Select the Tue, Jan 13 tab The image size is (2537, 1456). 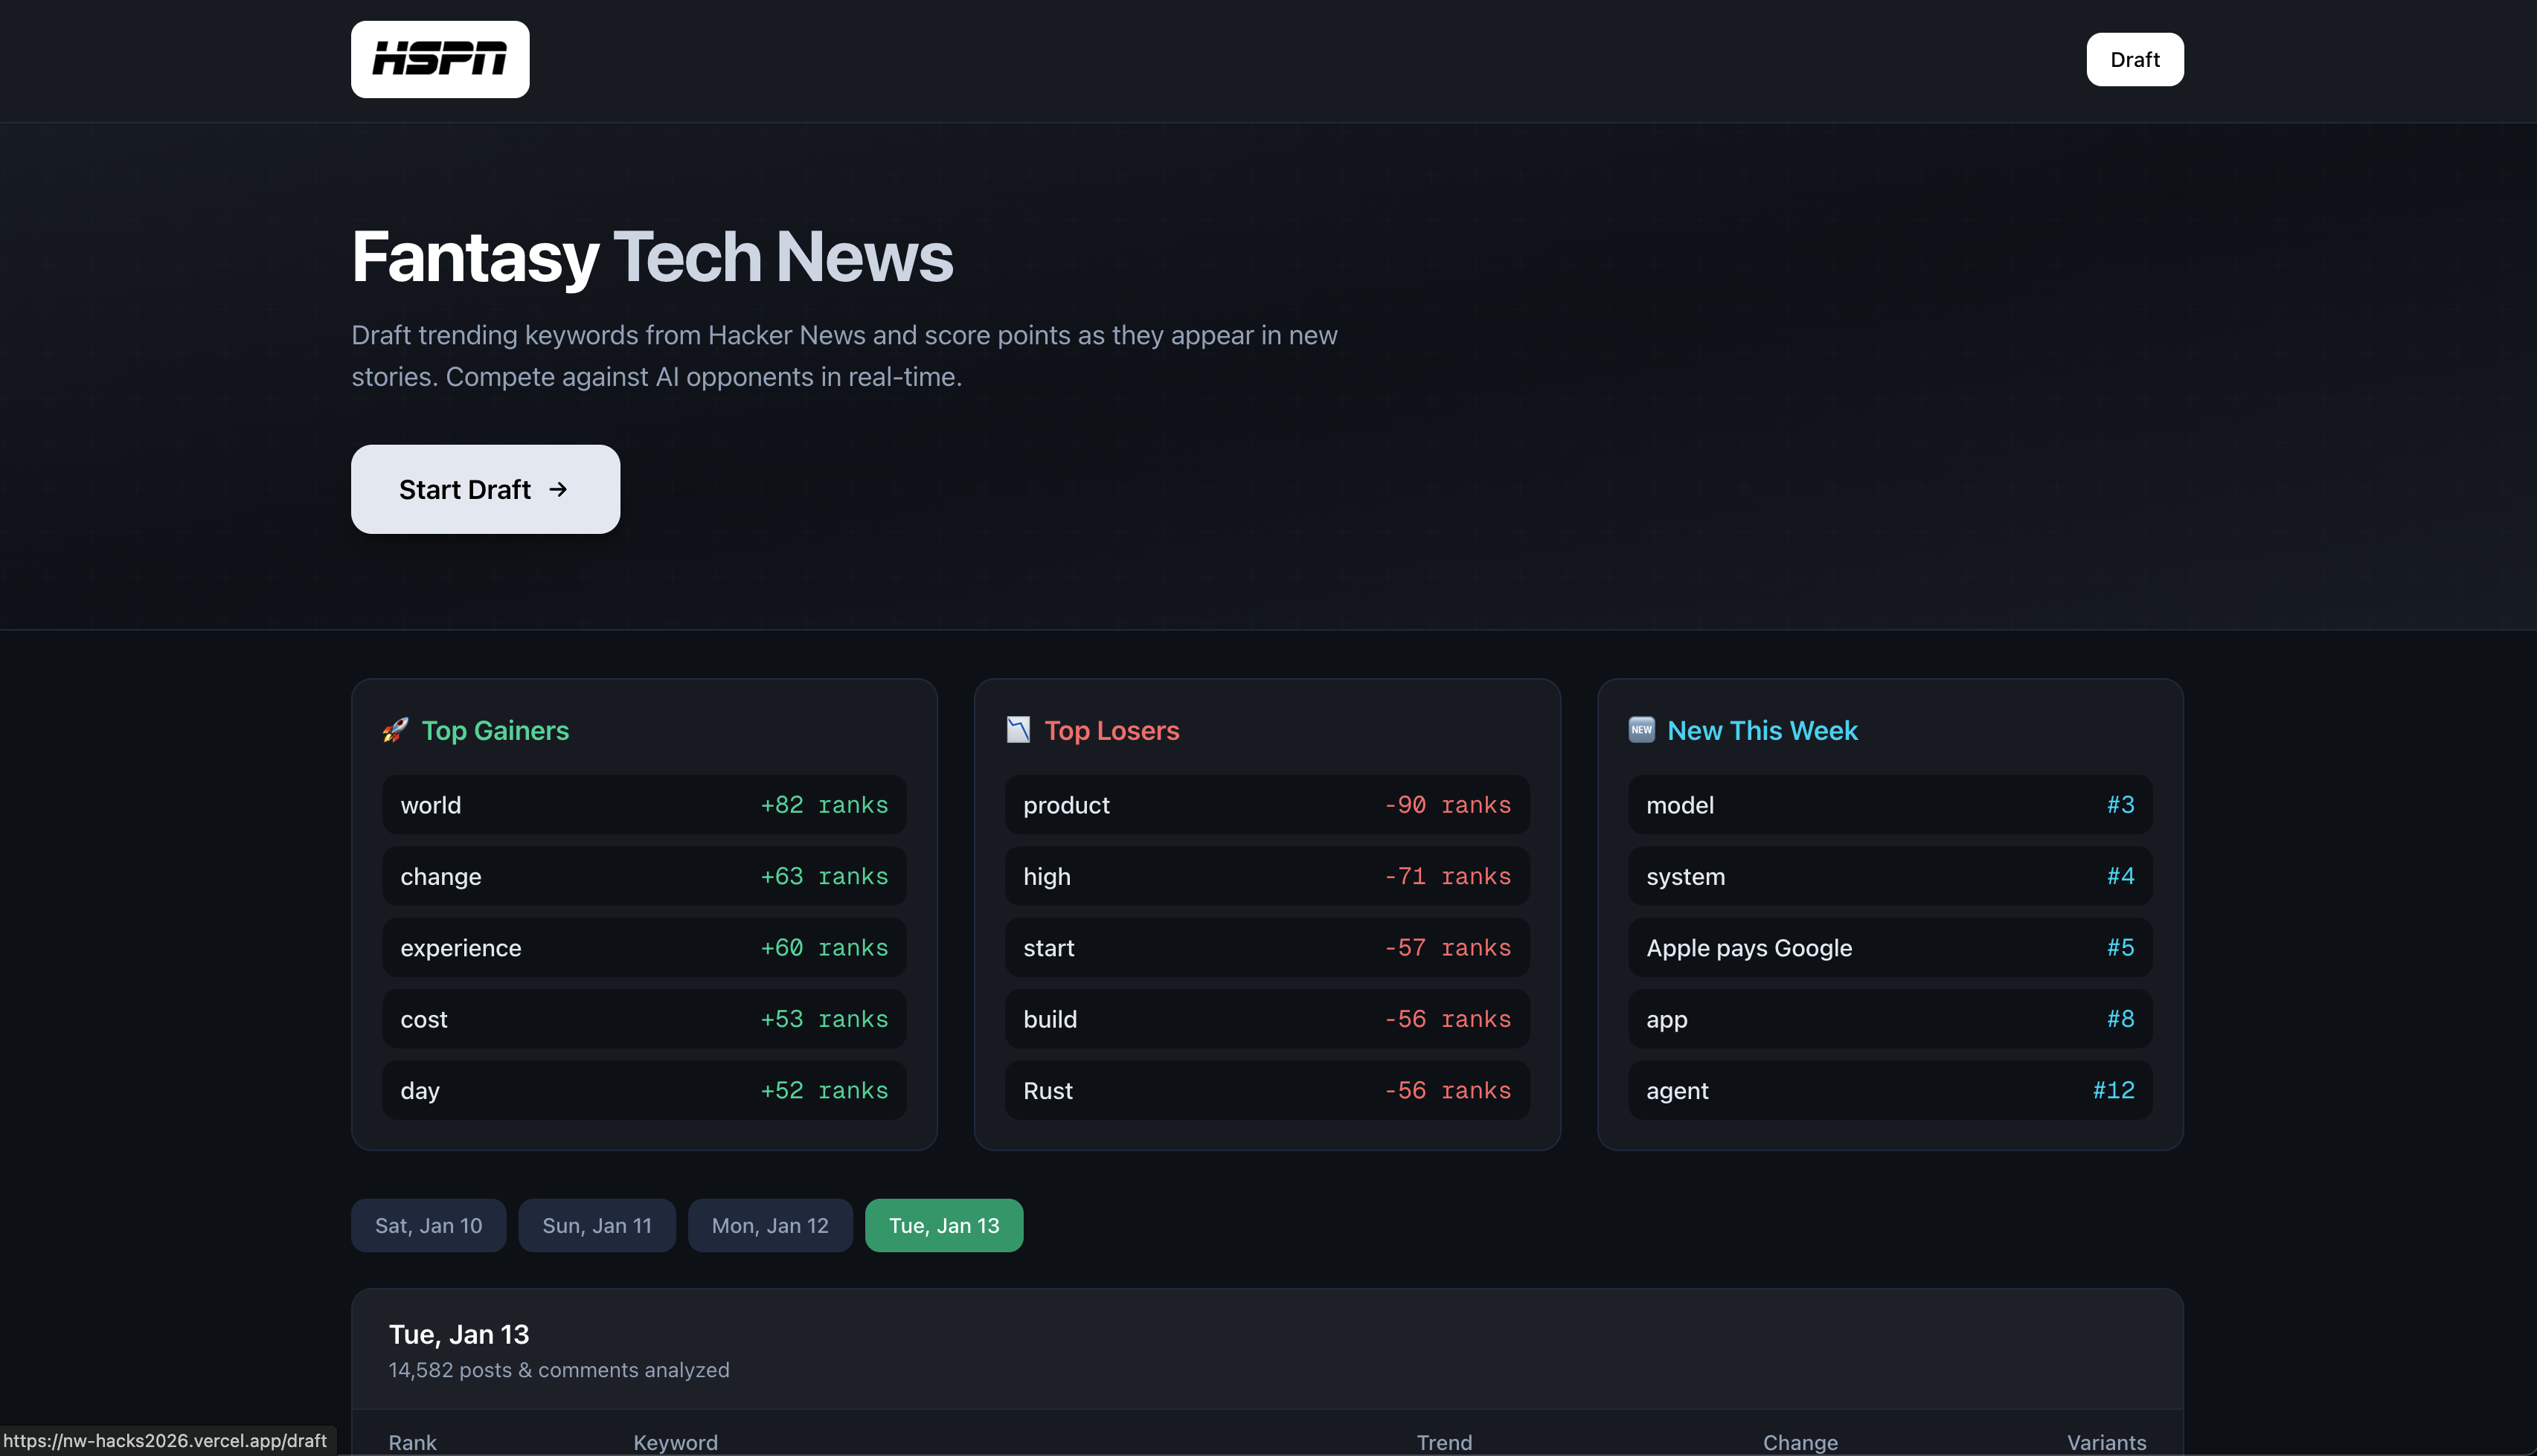pos(943,1225)
